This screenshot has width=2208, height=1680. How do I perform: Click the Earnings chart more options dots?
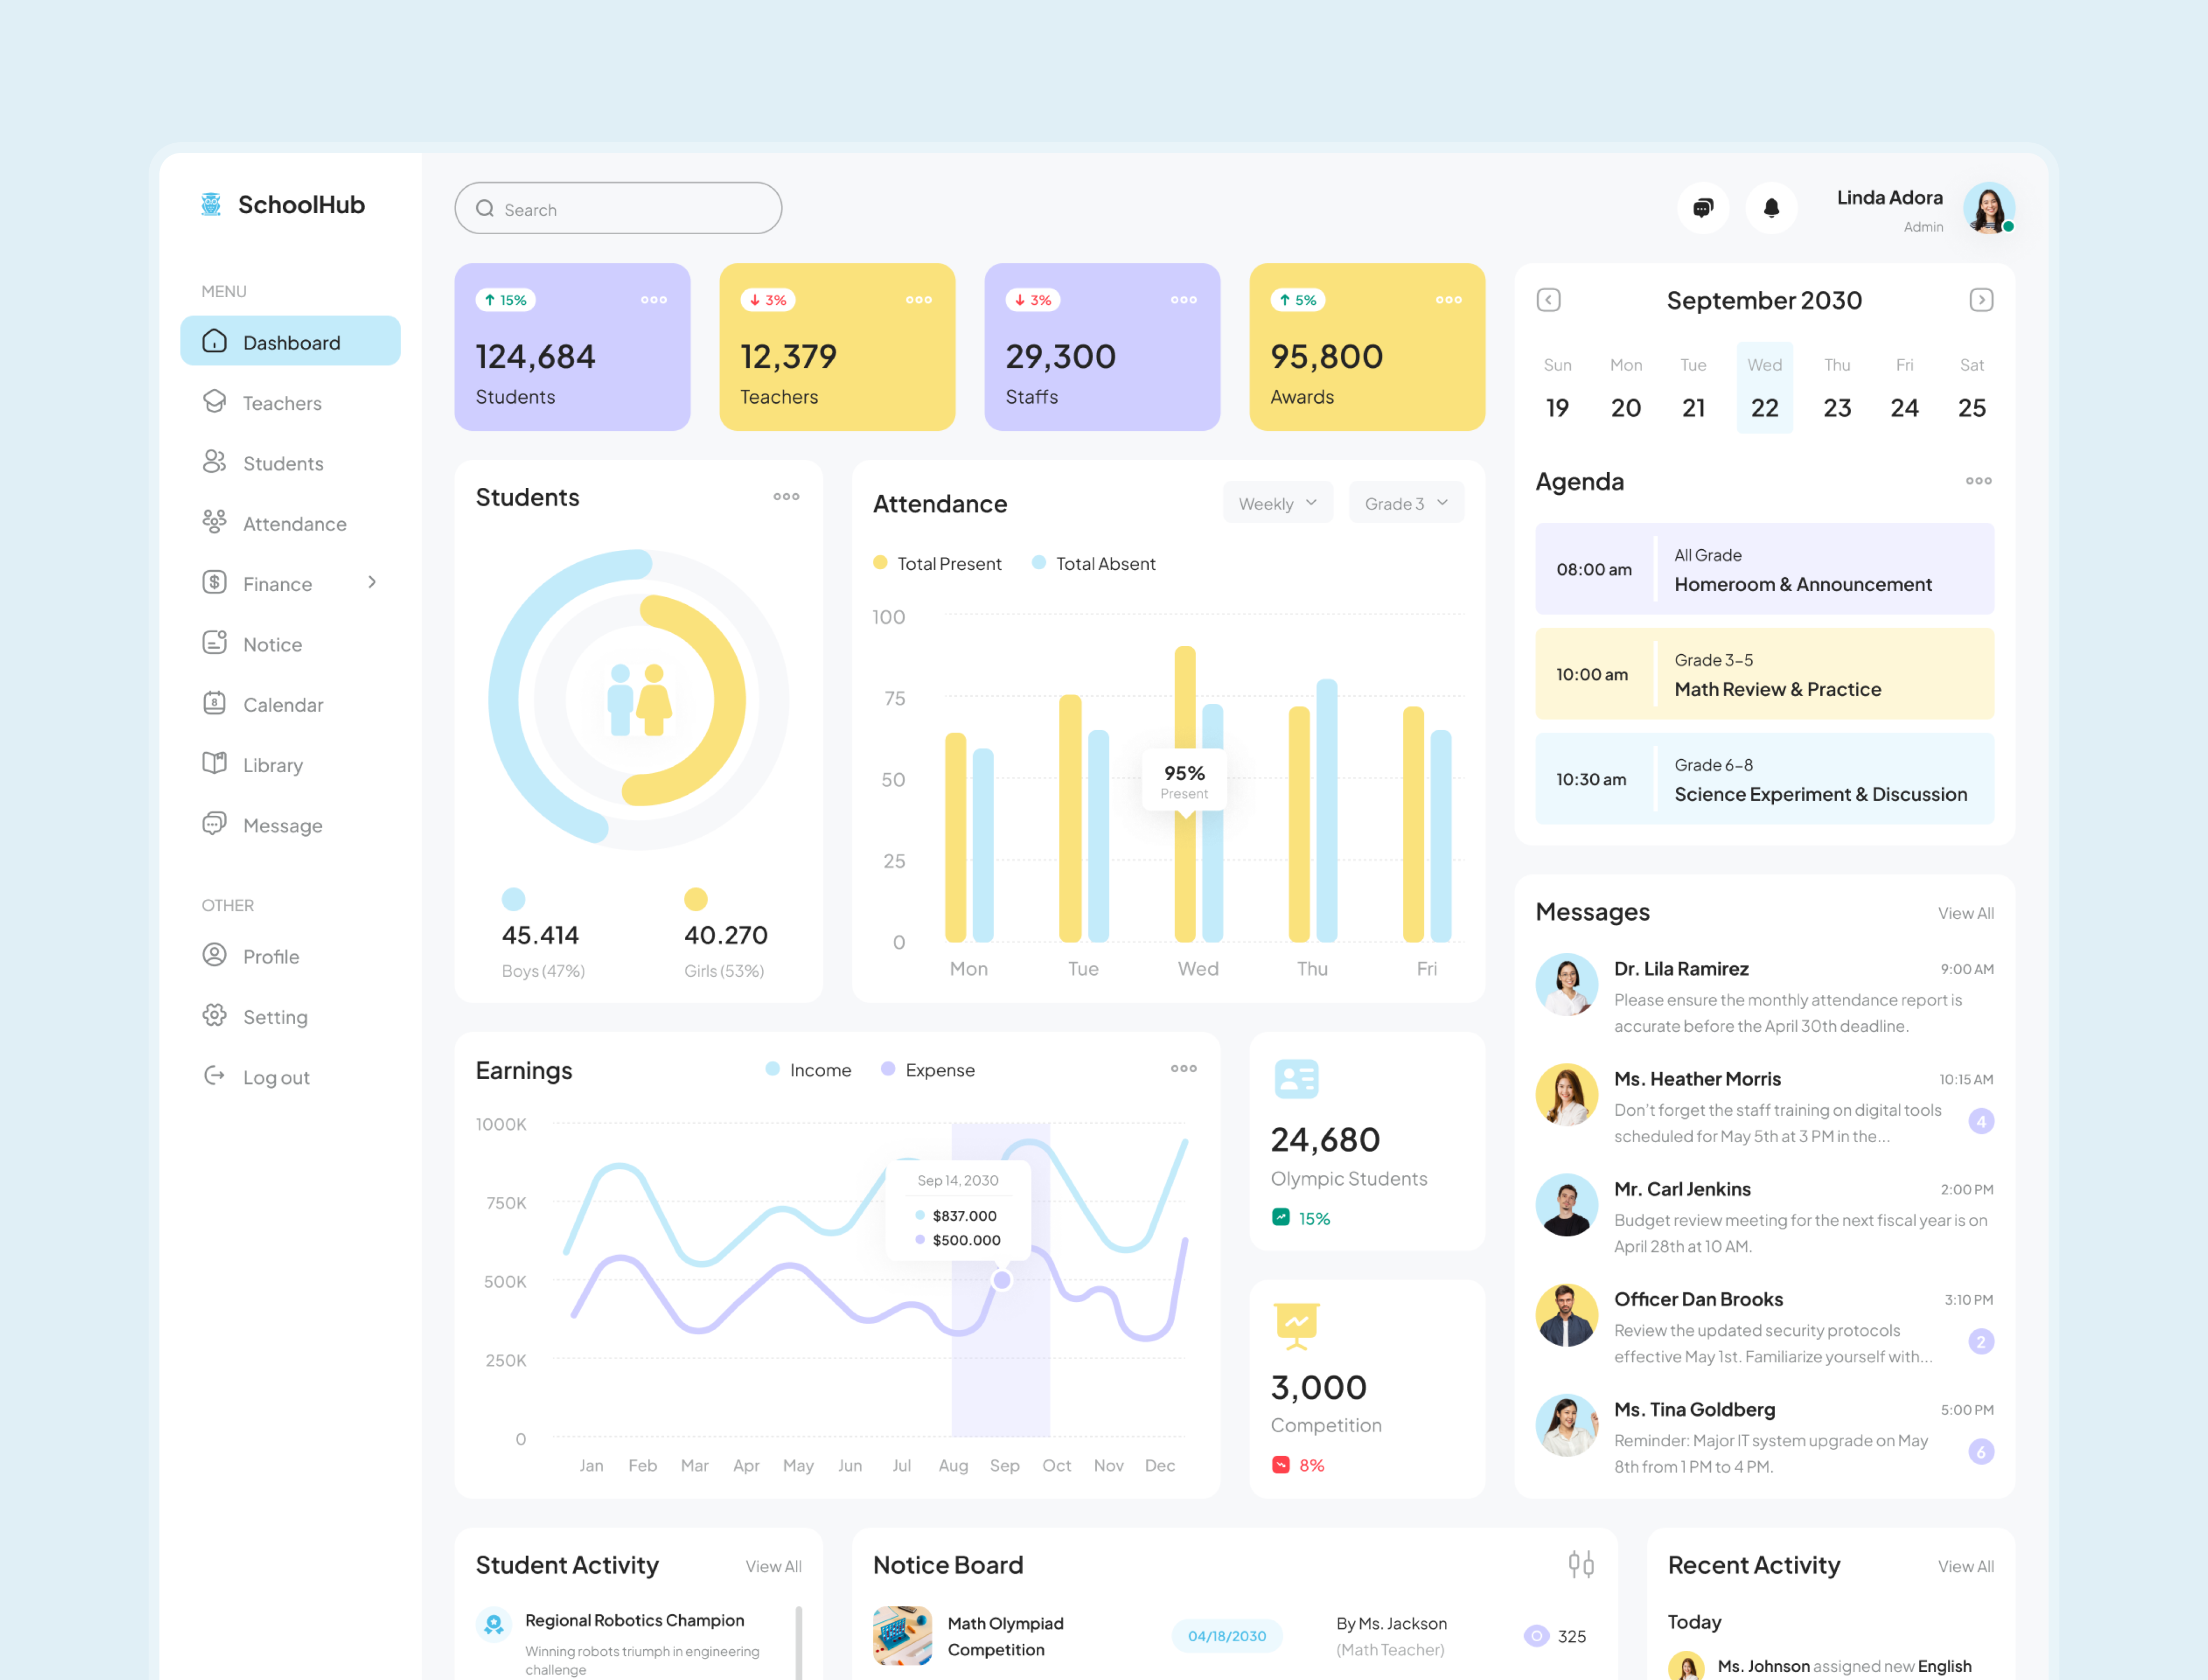1183,1068
